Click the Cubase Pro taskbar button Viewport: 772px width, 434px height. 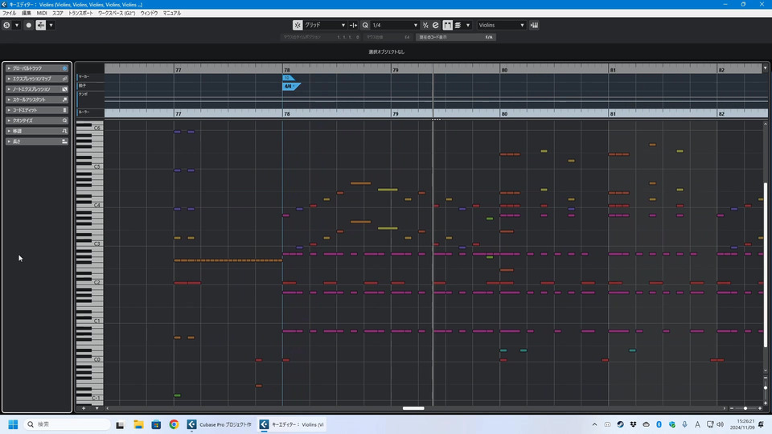(220, 424)
